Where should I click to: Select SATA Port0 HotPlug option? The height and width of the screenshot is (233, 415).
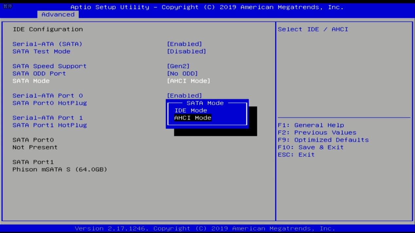(x=49, y=103)
